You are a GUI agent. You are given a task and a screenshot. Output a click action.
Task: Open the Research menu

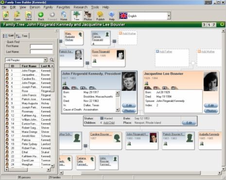80,7
